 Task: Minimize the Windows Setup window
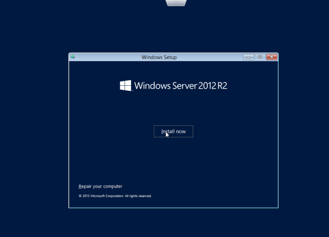point(248,57)
